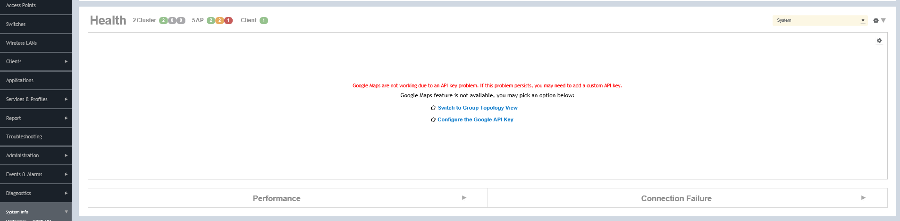This screenshot has height=221, width=900.
Task: Click the red AP badge showing 1
Action: 228,20
